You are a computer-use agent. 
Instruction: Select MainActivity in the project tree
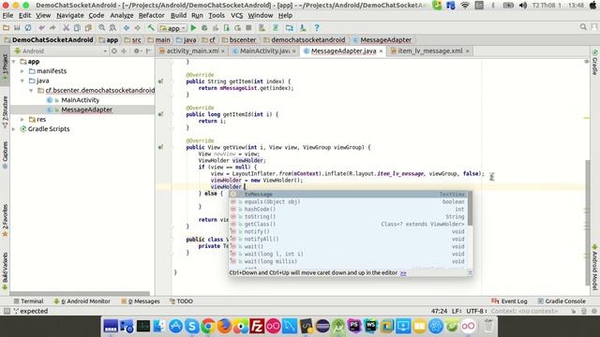coord(81,100)
